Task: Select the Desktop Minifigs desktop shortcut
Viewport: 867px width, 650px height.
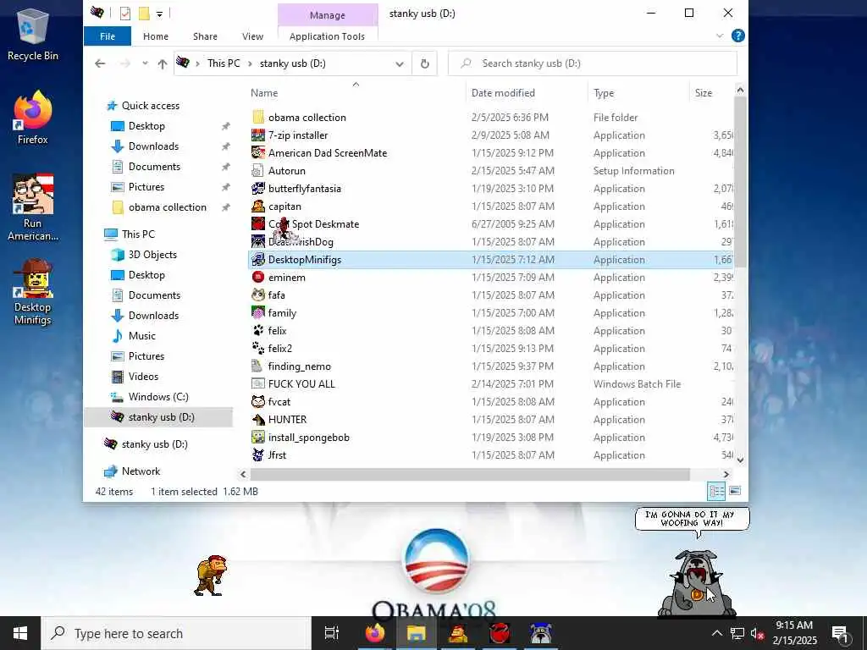Action: click(x=33, y=291)
